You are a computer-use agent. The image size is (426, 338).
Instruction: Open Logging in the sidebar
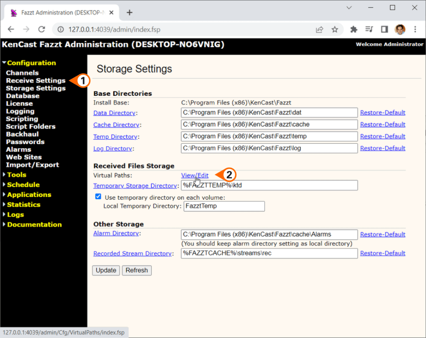click(20, 111)
